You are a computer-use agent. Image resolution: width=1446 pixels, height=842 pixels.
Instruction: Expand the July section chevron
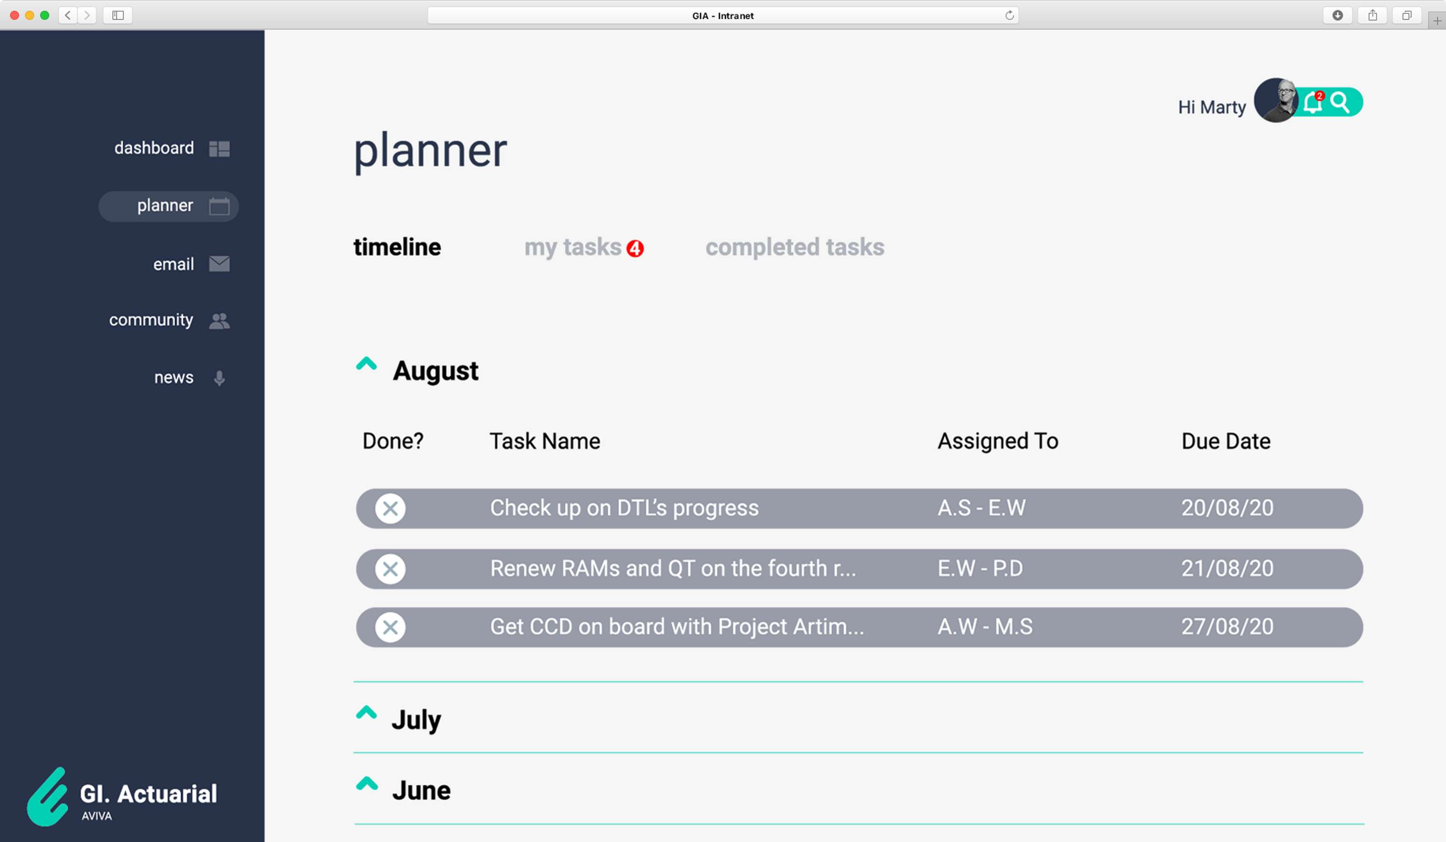click(x=366, y=712)
